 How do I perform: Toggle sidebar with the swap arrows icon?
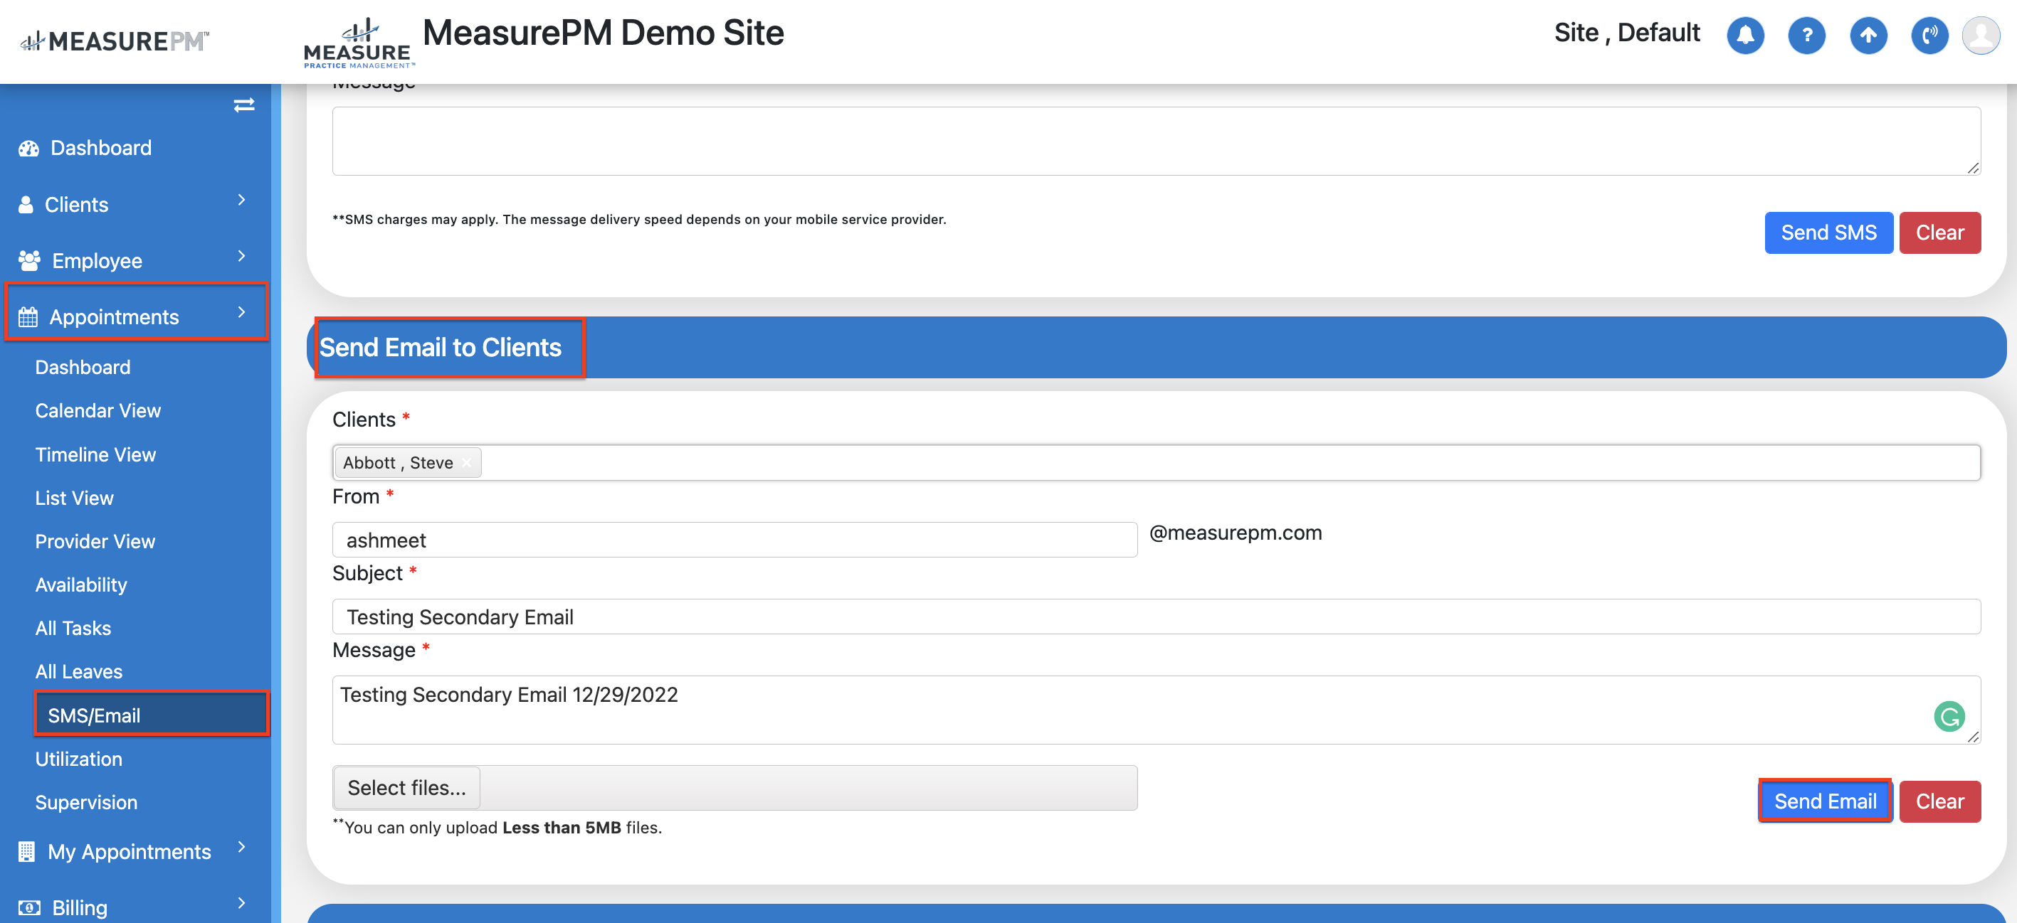pos(243,105)
